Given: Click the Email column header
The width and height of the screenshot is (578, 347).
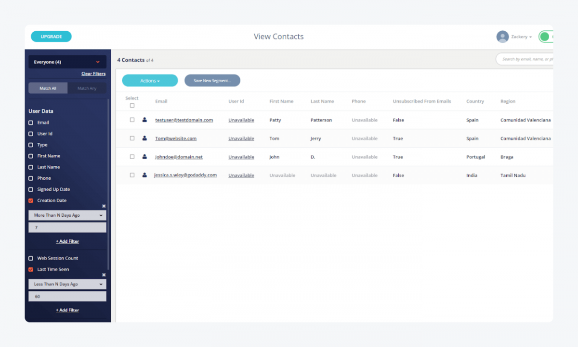Looking at the screenshot, I should tap(161, 101).
